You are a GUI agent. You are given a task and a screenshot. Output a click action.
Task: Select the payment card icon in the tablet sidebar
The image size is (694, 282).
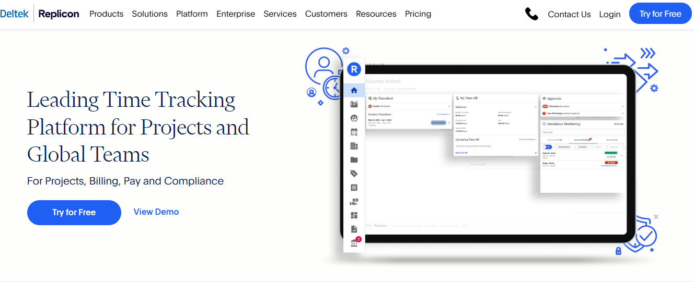(354, 202)
